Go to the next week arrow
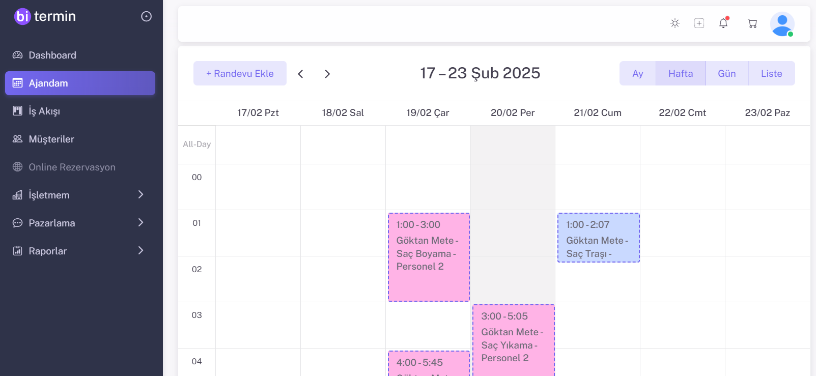Screen dimensions: 816x376 click(x=327, y=74)
